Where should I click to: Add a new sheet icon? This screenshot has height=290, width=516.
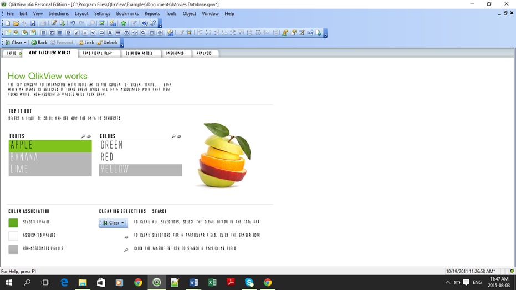(x=8, y=33)
